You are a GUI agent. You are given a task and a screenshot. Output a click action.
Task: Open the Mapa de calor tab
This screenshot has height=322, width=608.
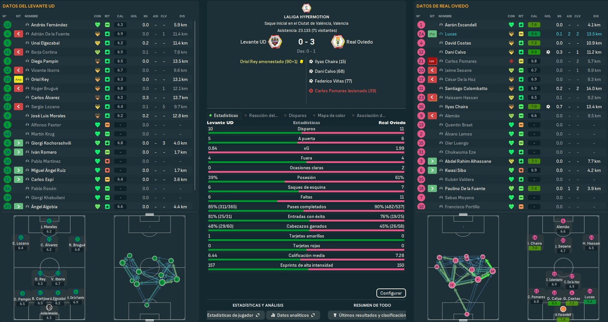click(329, 115)
